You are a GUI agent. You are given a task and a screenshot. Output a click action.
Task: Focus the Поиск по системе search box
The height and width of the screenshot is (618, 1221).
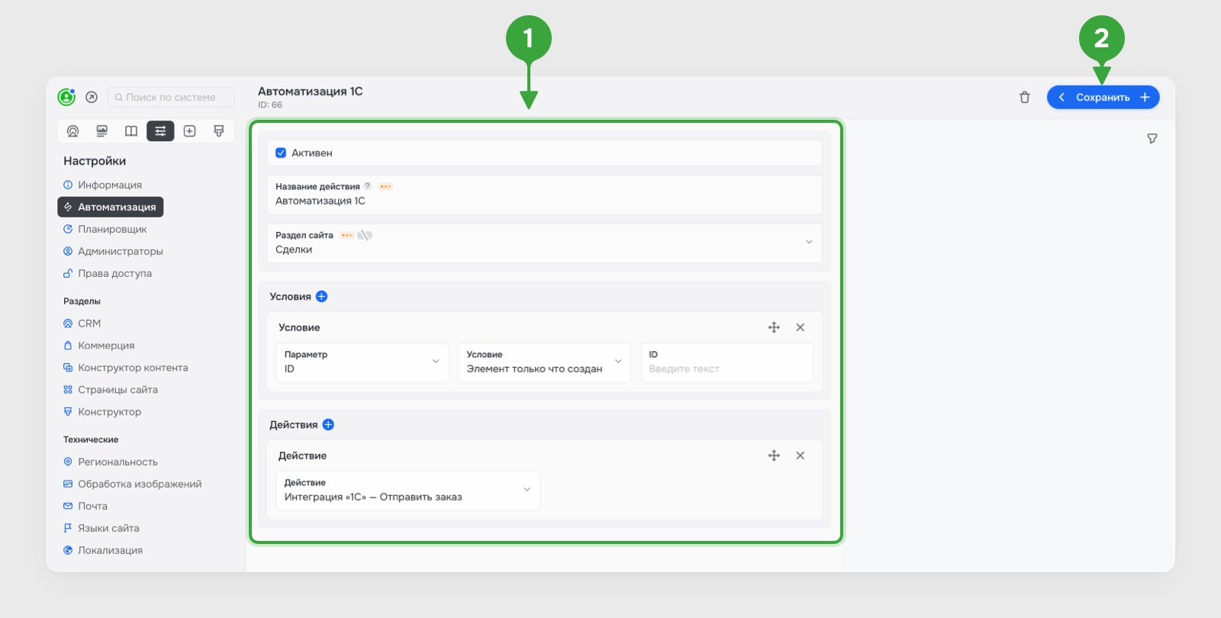coord(171,97)
